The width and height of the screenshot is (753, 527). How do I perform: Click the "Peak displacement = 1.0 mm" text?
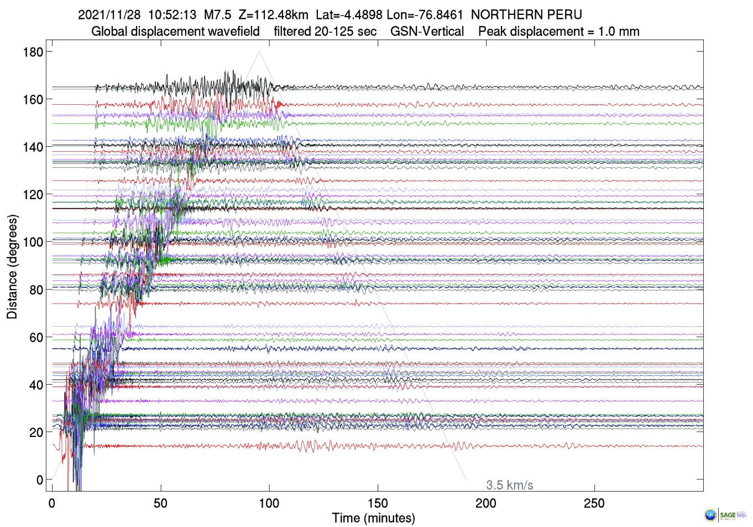point(558,31)
